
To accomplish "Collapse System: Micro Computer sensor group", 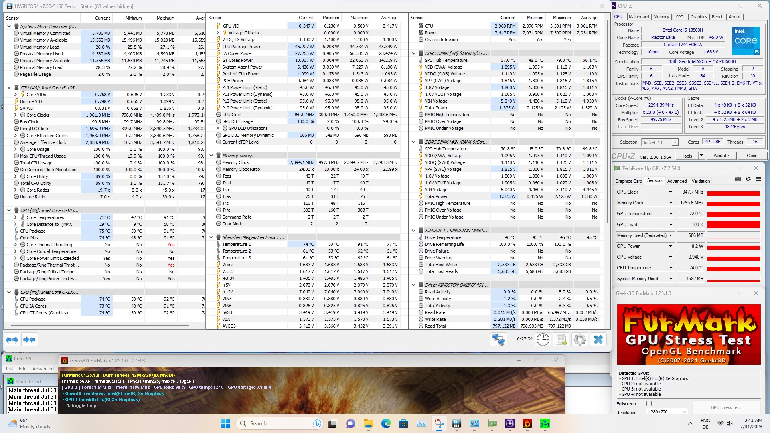I will tap(9, 26).
